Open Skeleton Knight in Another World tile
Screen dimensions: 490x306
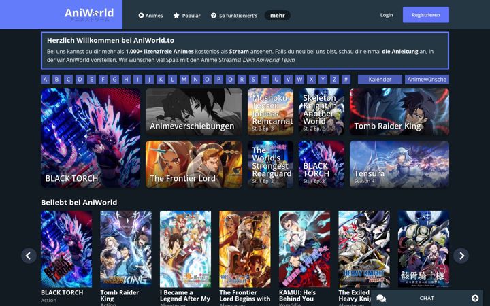pyautogui.click(x=321, y=112)
